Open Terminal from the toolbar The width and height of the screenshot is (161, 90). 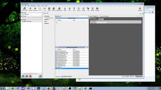click(x=97, y=9)
